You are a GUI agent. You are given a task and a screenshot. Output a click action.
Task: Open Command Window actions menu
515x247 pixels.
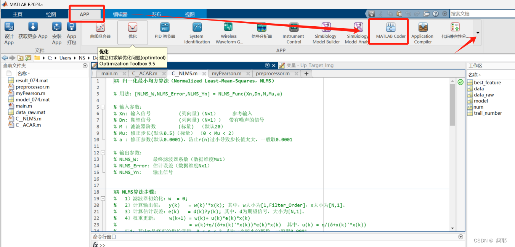[460, 237]
